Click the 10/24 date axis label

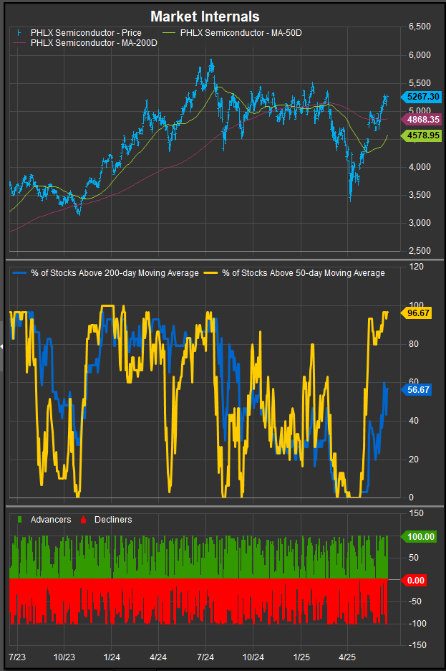(x=253, y=657)
